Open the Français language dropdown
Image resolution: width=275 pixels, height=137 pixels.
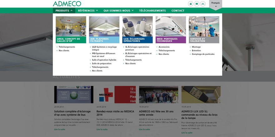click(x=216, y=4)
